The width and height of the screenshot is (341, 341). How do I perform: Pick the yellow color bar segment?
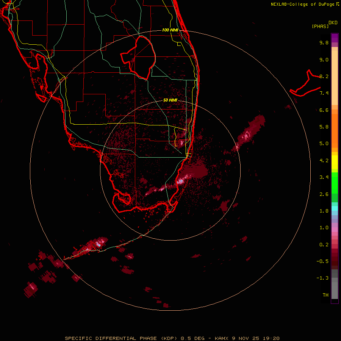click(335, 162)
